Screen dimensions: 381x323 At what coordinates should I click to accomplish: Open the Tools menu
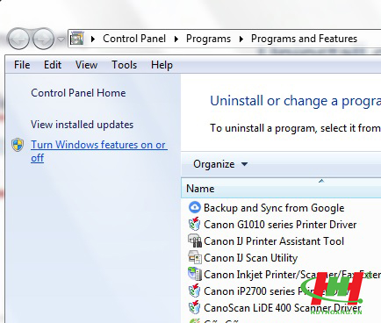coord(125,65)
